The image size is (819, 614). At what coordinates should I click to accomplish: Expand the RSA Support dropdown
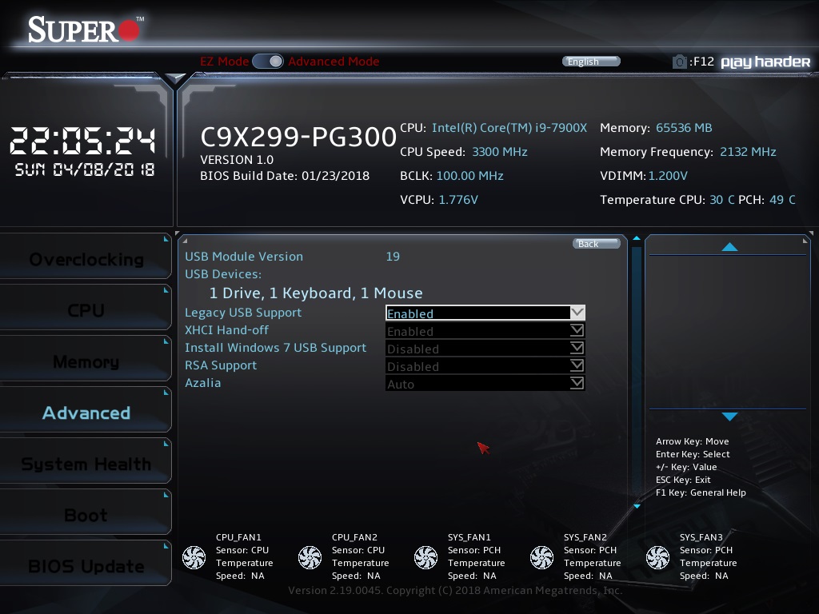point(485,366)
